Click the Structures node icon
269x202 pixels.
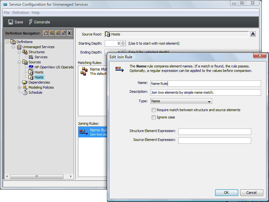(25, 52)
